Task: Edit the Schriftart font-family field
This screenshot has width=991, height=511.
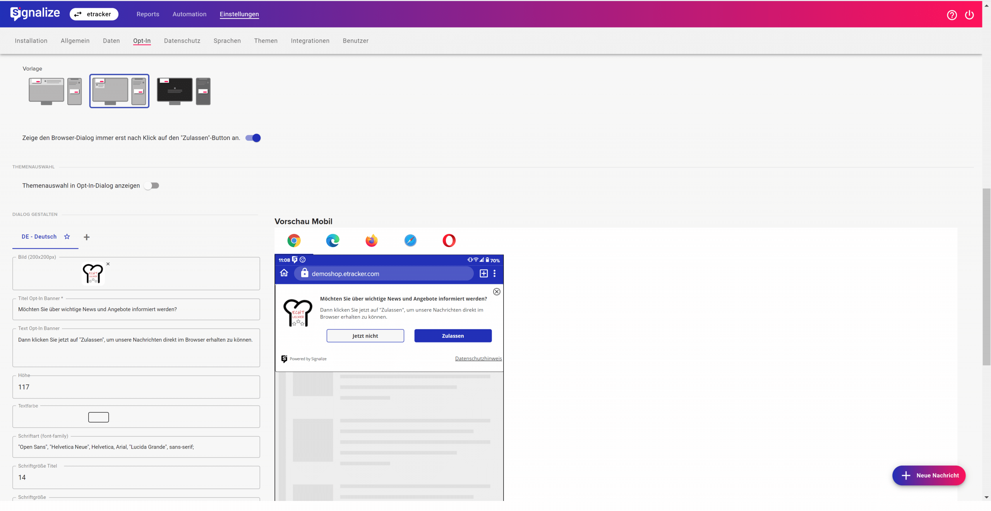Action: [136, 447]
